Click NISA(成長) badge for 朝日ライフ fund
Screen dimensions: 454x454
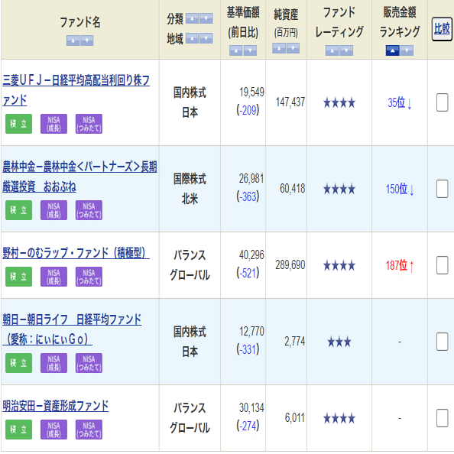pyautogui.click(x=54, y=363)
